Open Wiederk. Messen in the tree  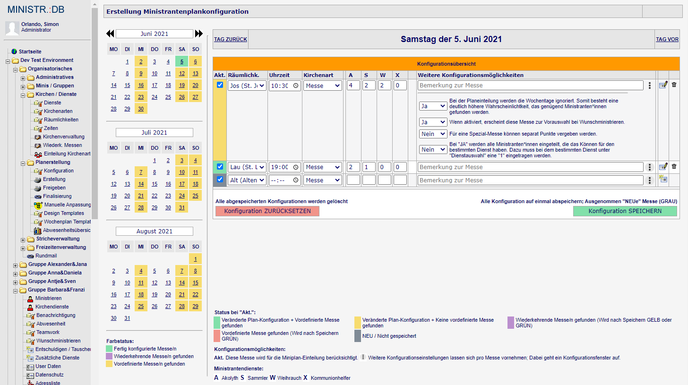[x=62, y=145]
